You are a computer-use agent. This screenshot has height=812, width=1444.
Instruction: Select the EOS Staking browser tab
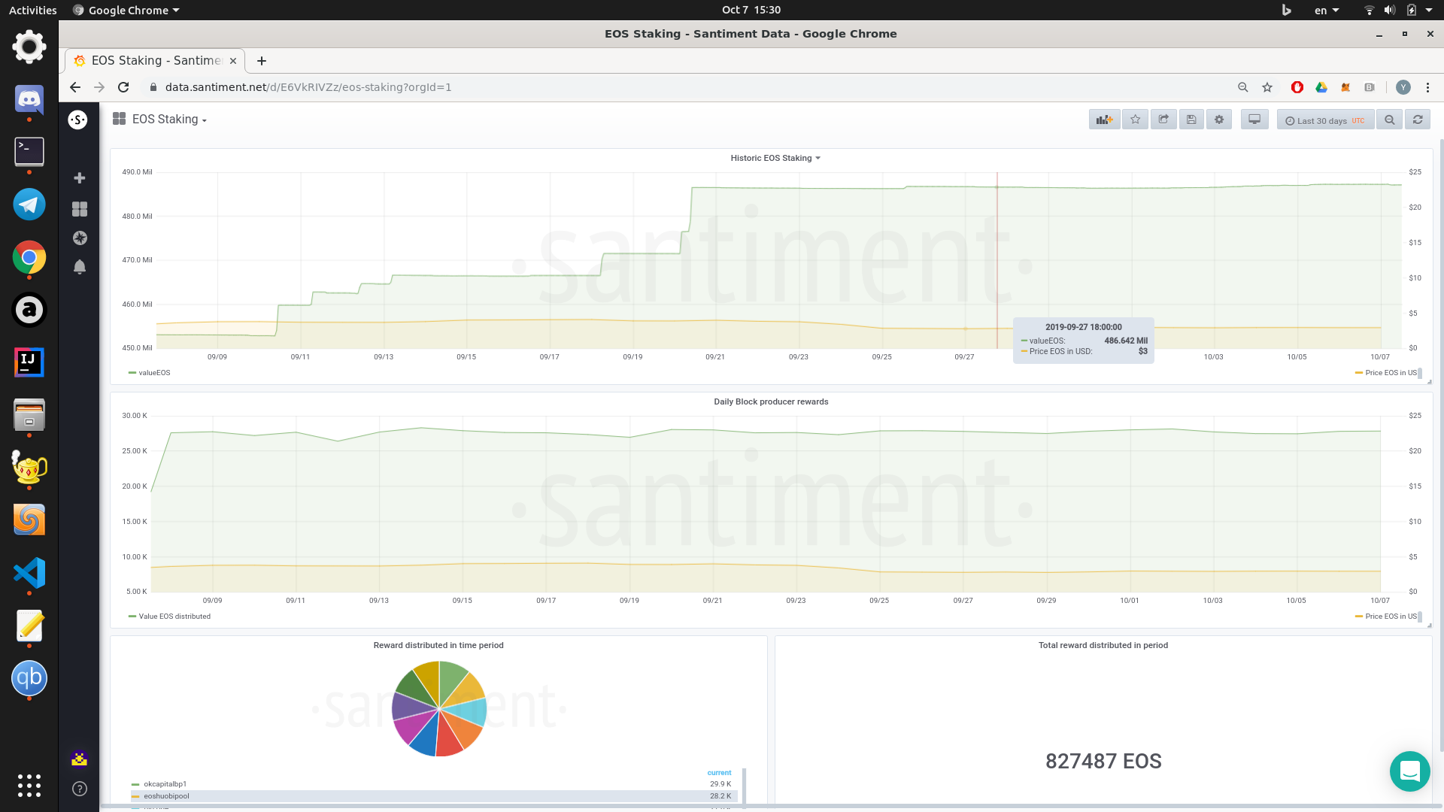pos(155,61)
